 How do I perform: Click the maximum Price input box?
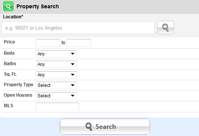pyautogui.click(x=79, y=43)
